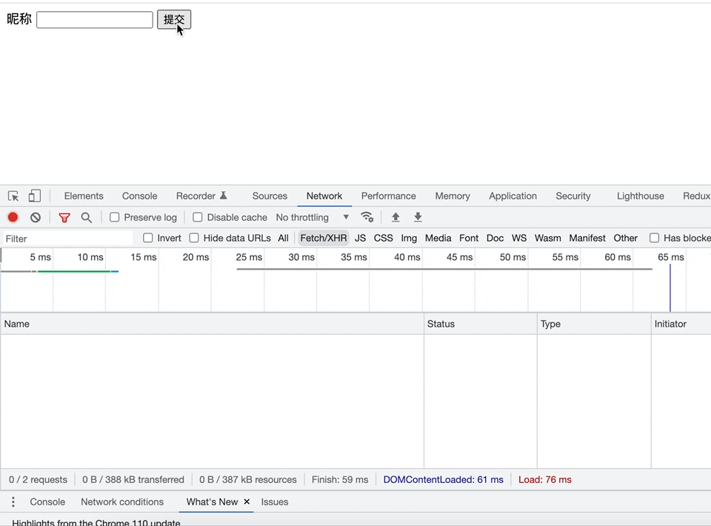Open the Issues drawer tab
Screen dimensions: 711x526
(275, 502)
